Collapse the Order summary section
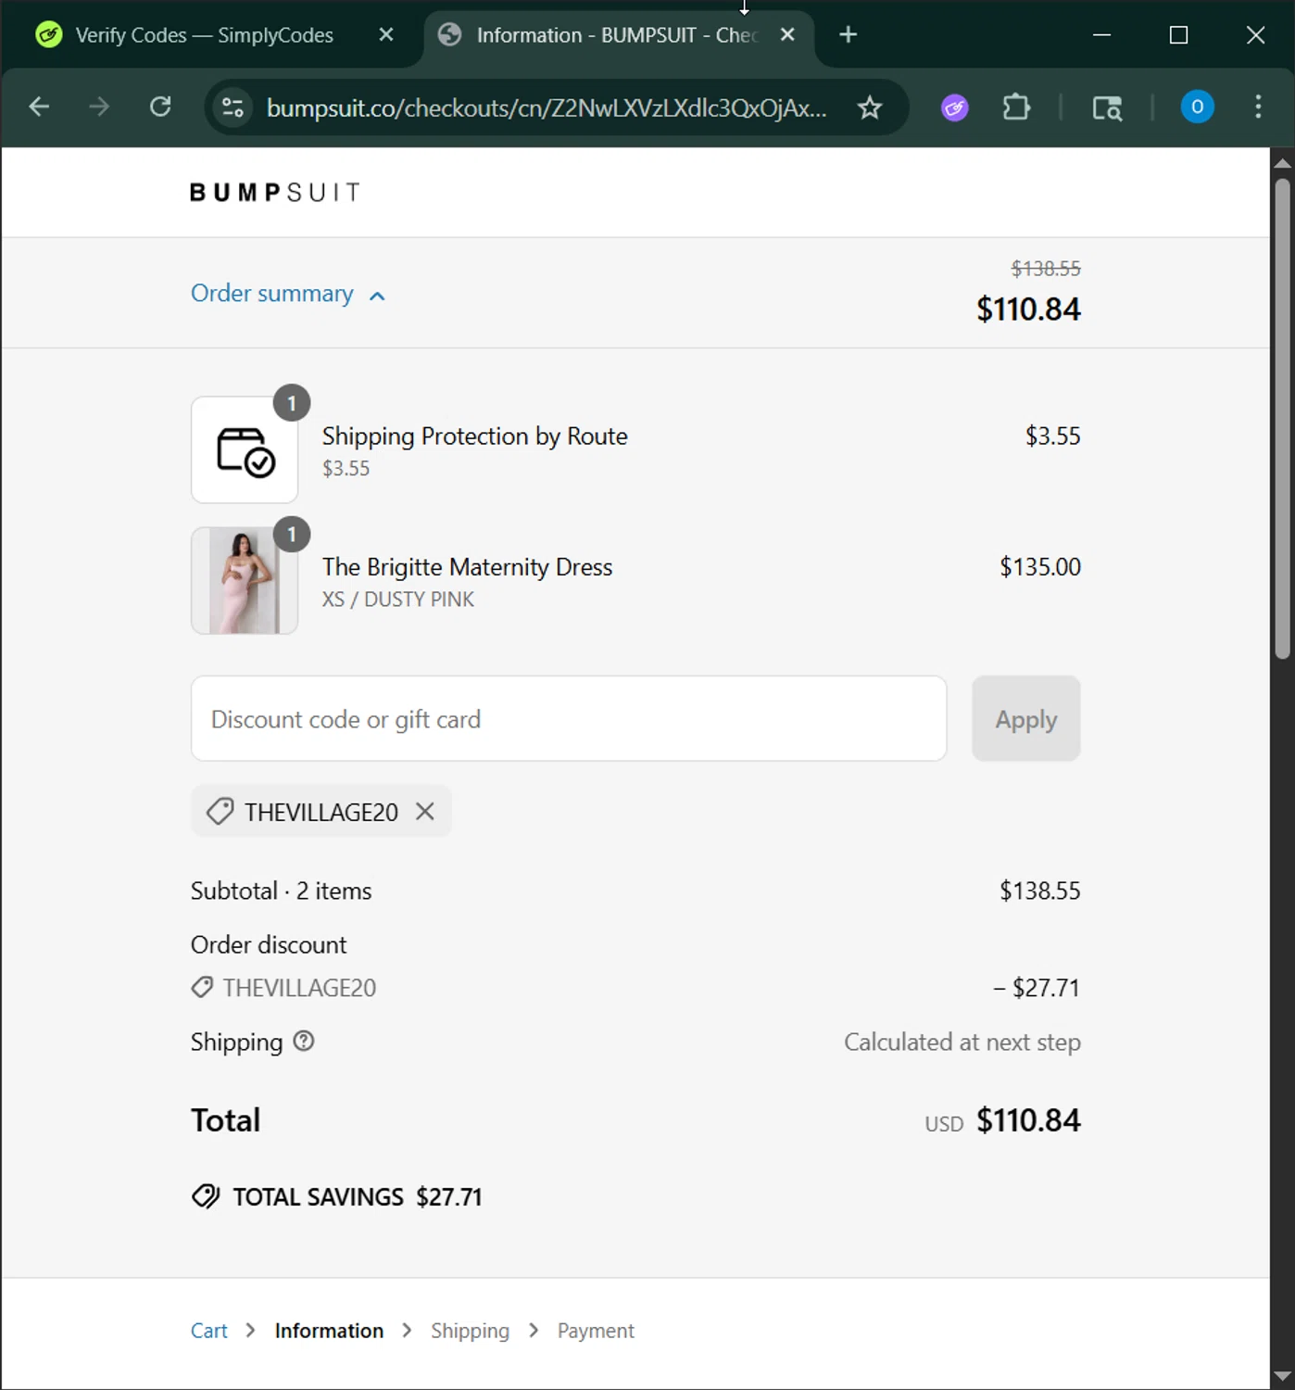Screen dimensions: 1295x1390 pyautogui.click(x=288, y=294)
